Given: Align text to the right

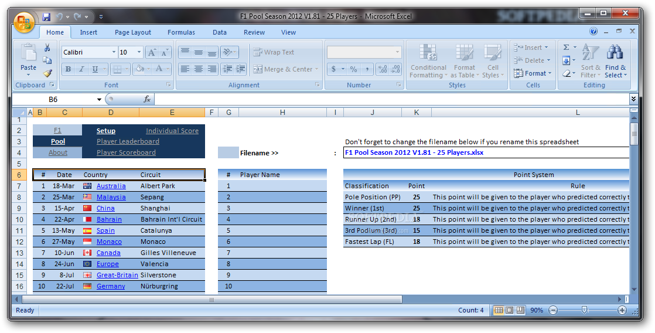Looking at the screenshot, I should tap(211, 69).
